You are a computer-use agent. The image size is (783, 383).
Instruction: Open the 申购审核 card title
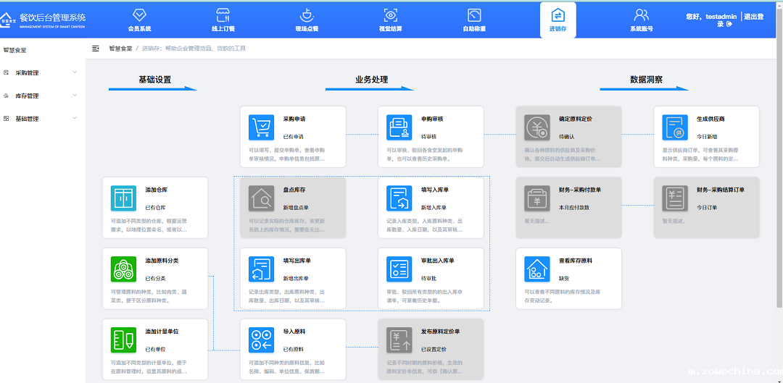432,119
